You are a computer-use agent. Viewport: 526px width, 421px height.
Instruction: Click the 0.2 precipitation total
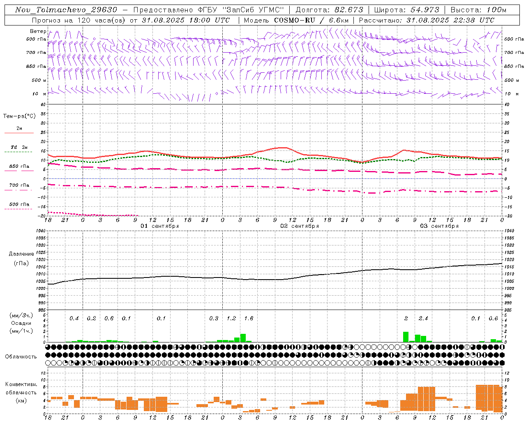(x=91, y=318)
